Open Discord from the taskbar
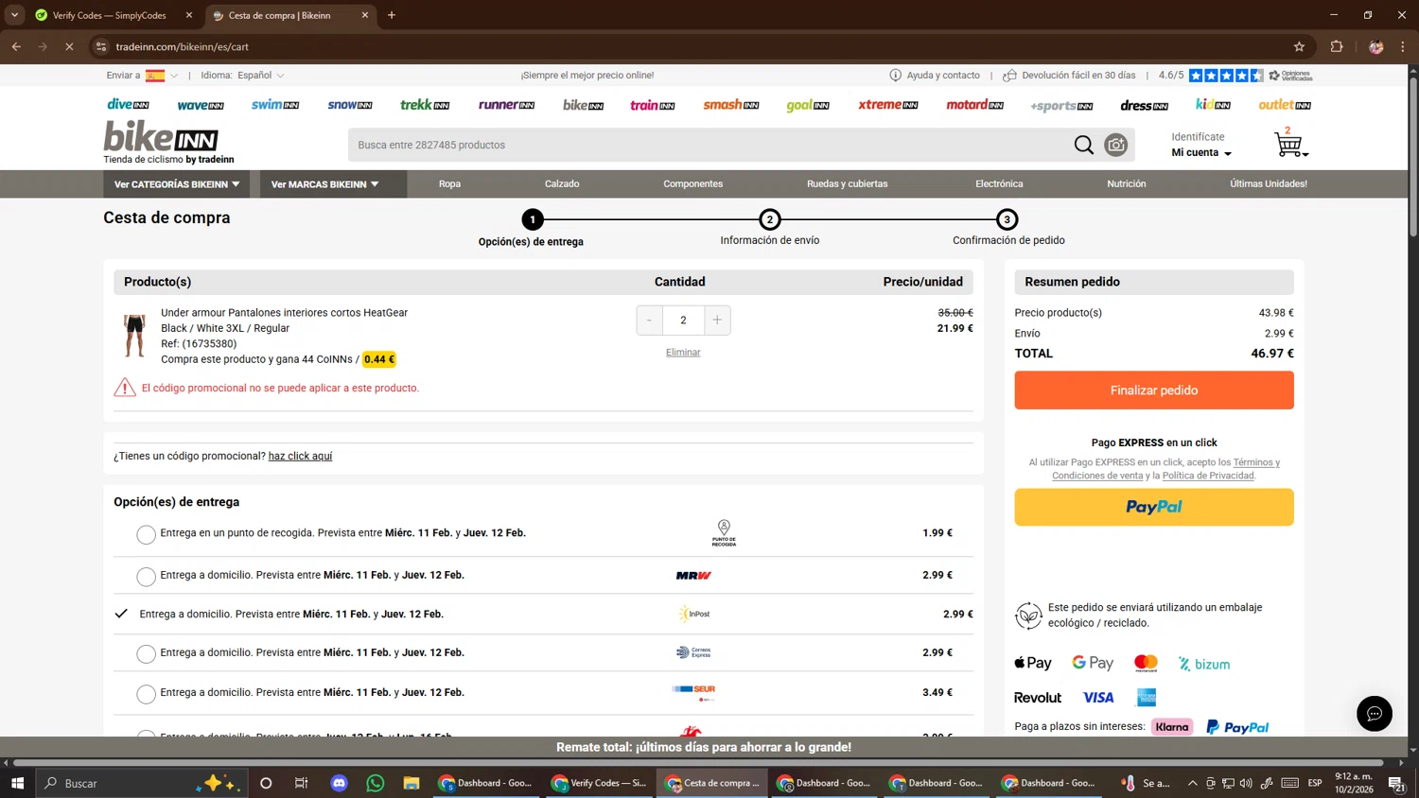The width and height of the screenshot is (1419, 798). click(339, 783)
